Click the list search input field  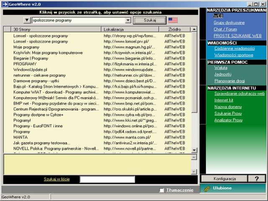107,179
